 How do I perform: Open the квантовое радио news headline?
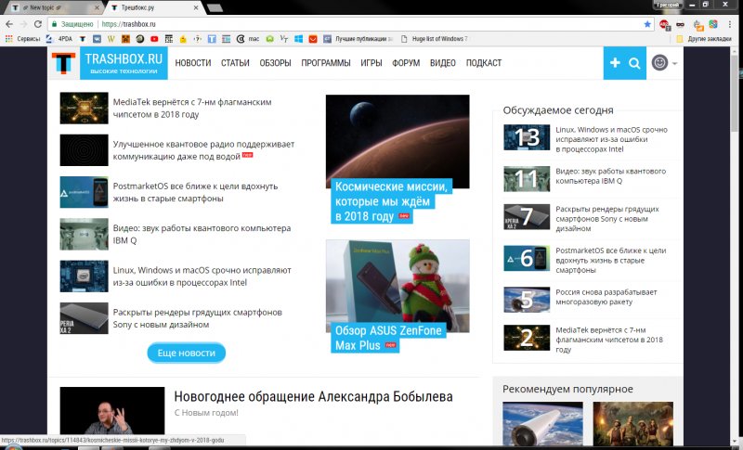[x=203, y=150]
